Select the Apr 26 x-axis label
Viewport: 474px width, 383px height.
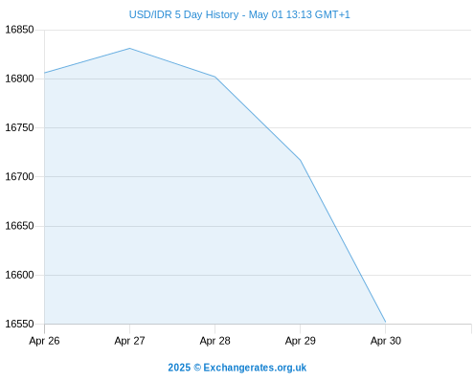(x=44, y=341)
